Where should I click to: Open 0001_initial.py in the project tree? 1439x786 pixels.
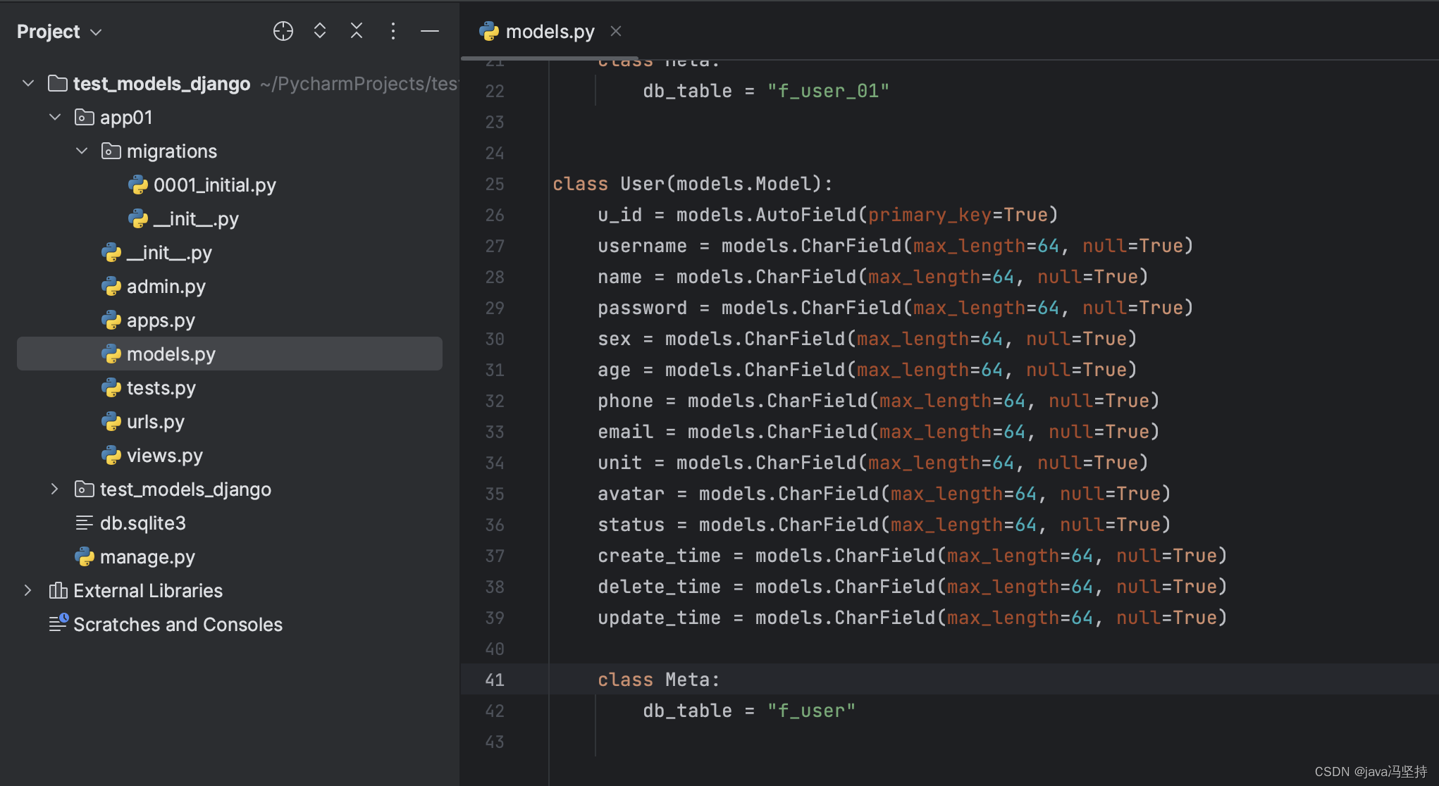point(214,185)
